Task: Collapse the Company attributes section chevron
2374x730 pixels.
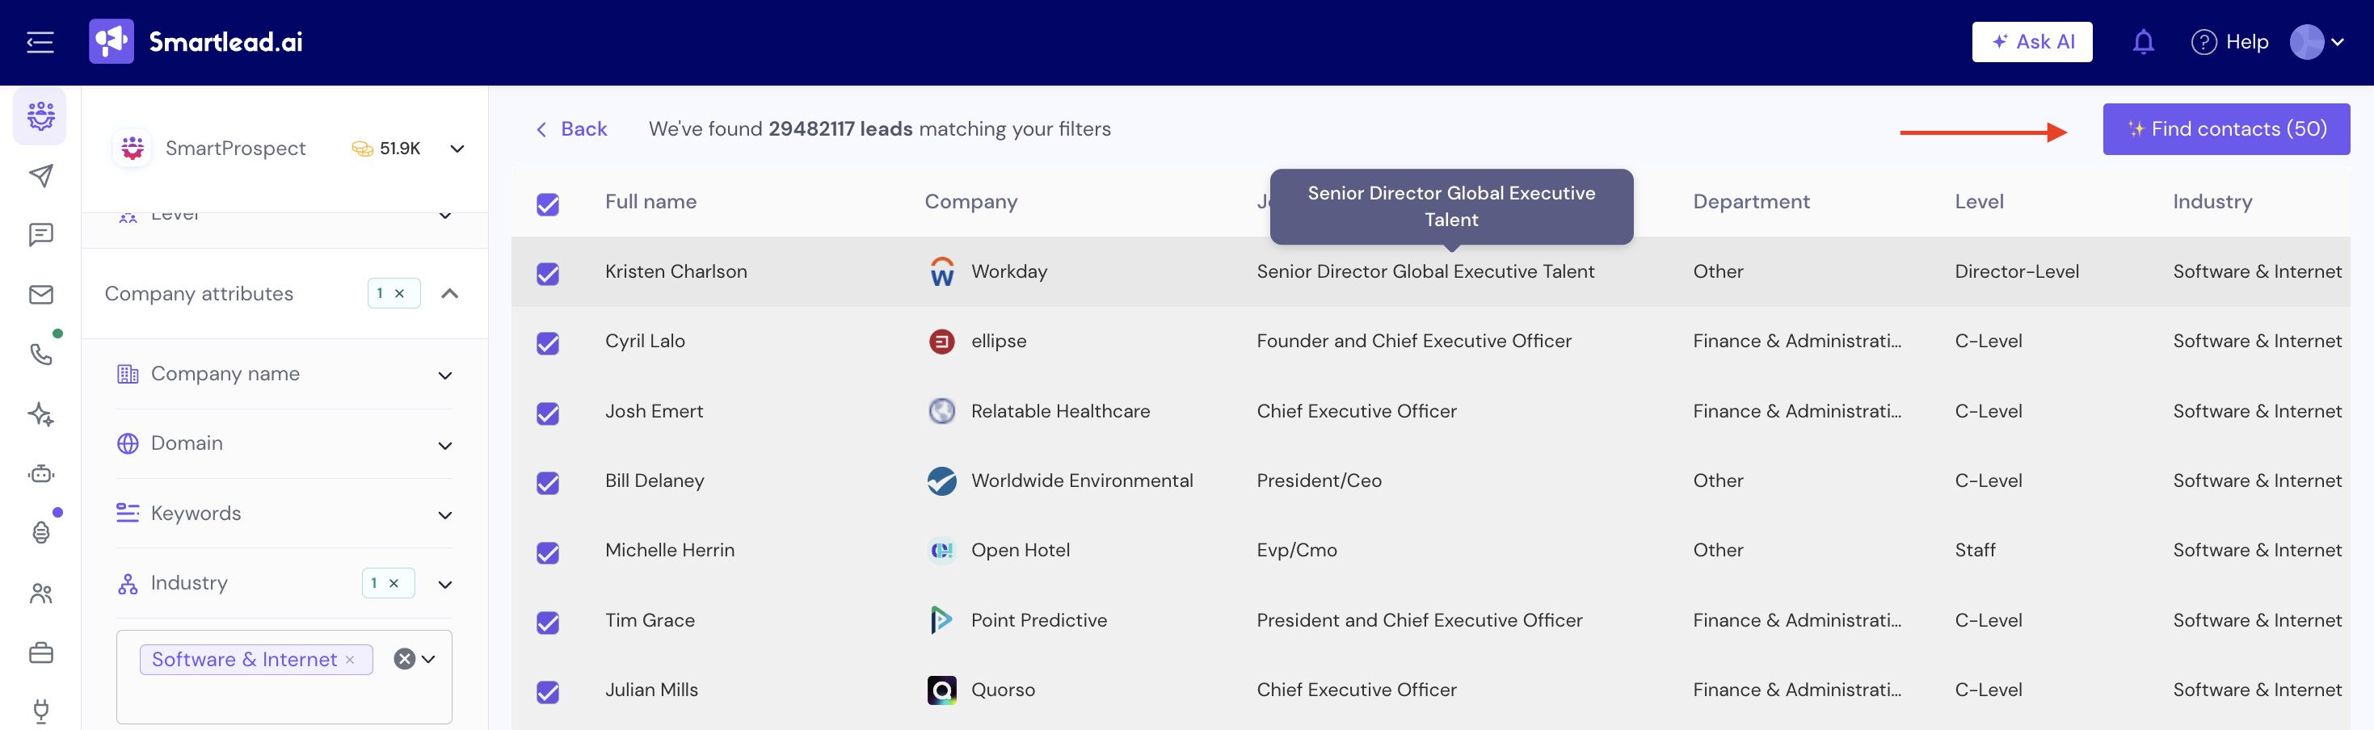Action: coord(450,294)
